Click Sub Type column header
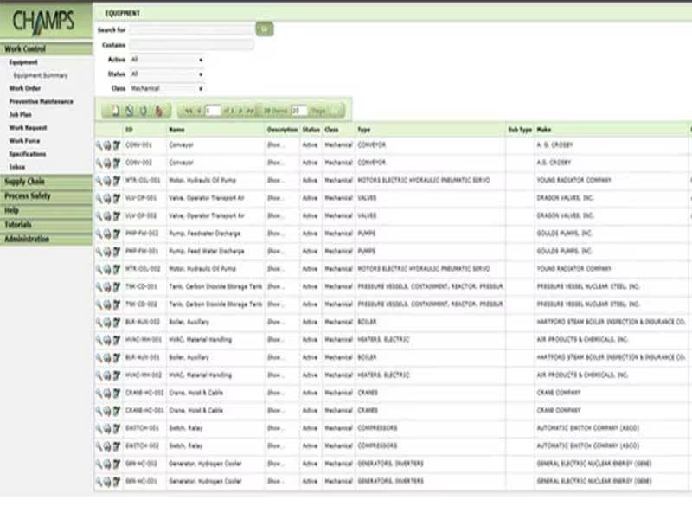This screenshot has height=519, width=692. pyautogui.click(x=520, y=130)
